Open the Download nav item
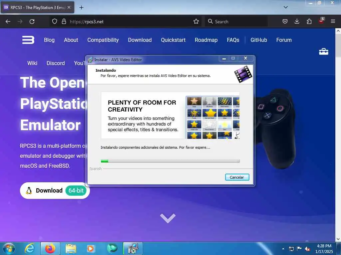Viewport: 341px width, 255px height. [140, 40]
